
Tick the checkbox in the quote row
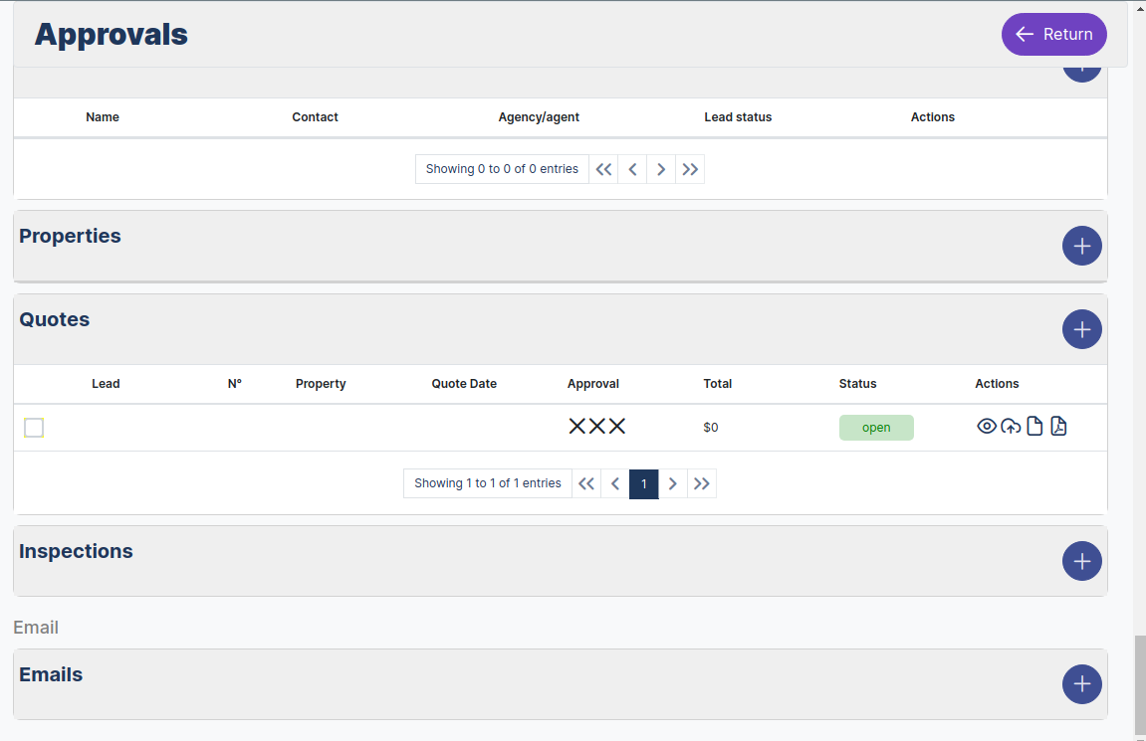tap(34, 428)
